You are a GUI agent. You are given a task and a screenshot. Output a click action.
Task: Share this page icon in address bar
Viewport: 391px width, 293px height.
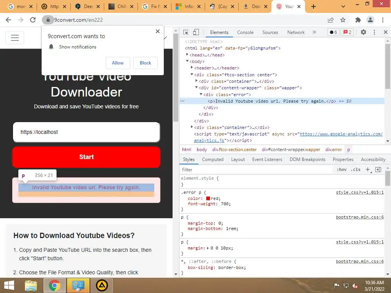(331, 20)
